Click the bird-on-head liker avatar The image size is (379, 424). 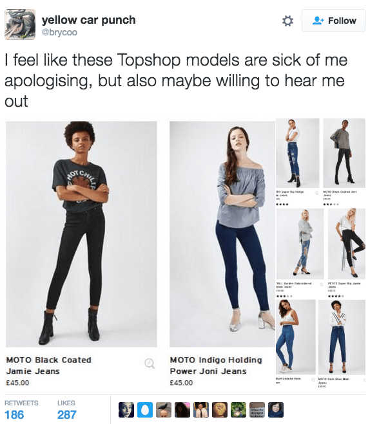[x=164, y=409]
